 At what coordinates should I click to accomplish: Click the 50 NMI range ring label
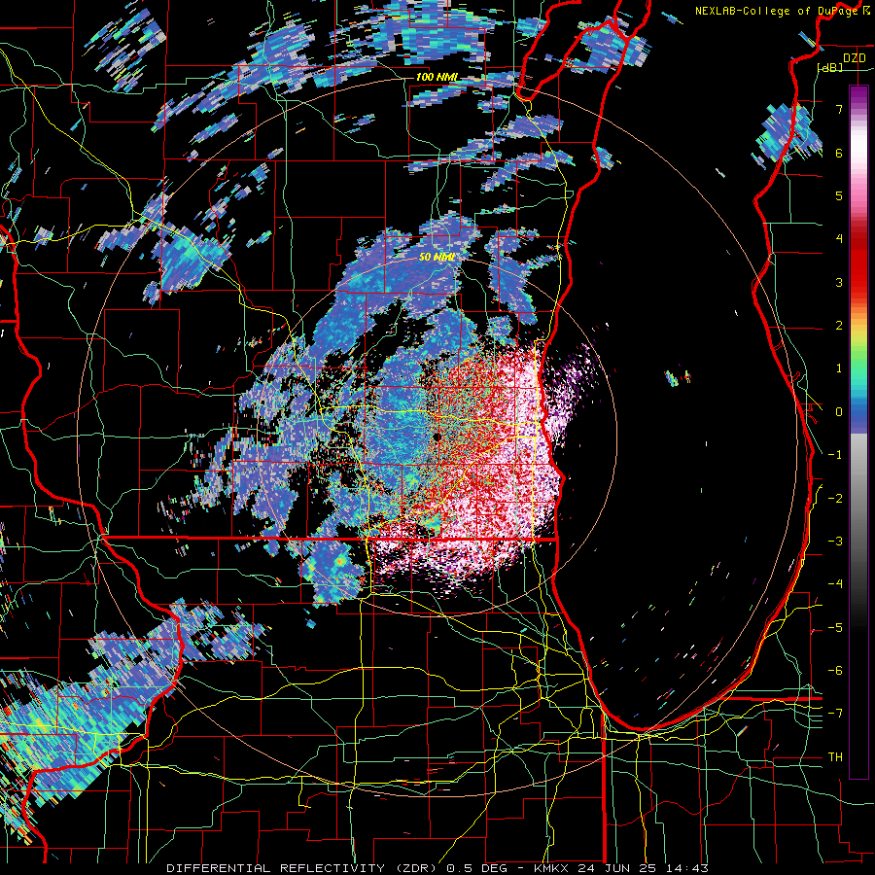pos(437,257)
